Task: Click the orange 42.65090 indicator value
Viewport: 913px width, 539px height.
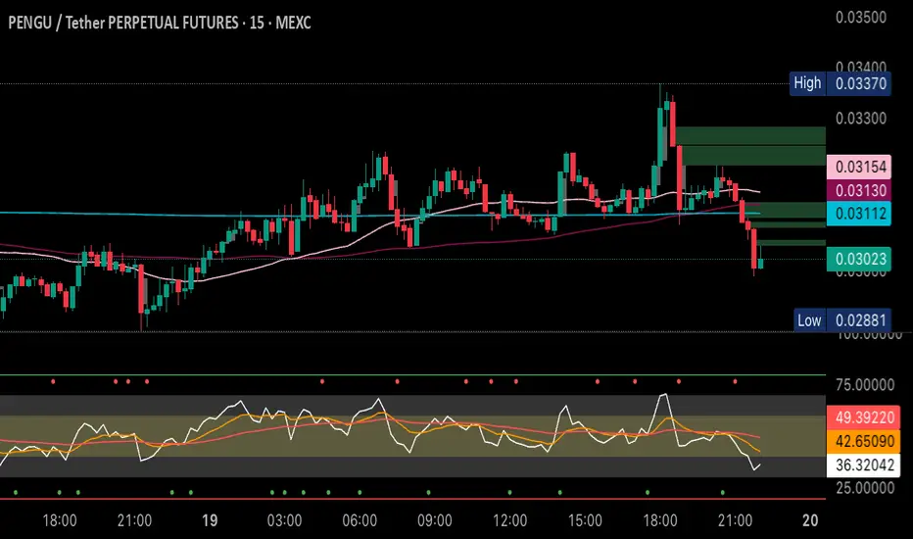Action: tap(863, 441)
